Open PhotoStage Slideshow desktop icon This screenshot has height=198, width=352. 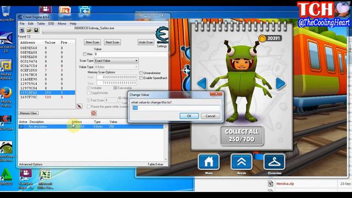[6, 151]
